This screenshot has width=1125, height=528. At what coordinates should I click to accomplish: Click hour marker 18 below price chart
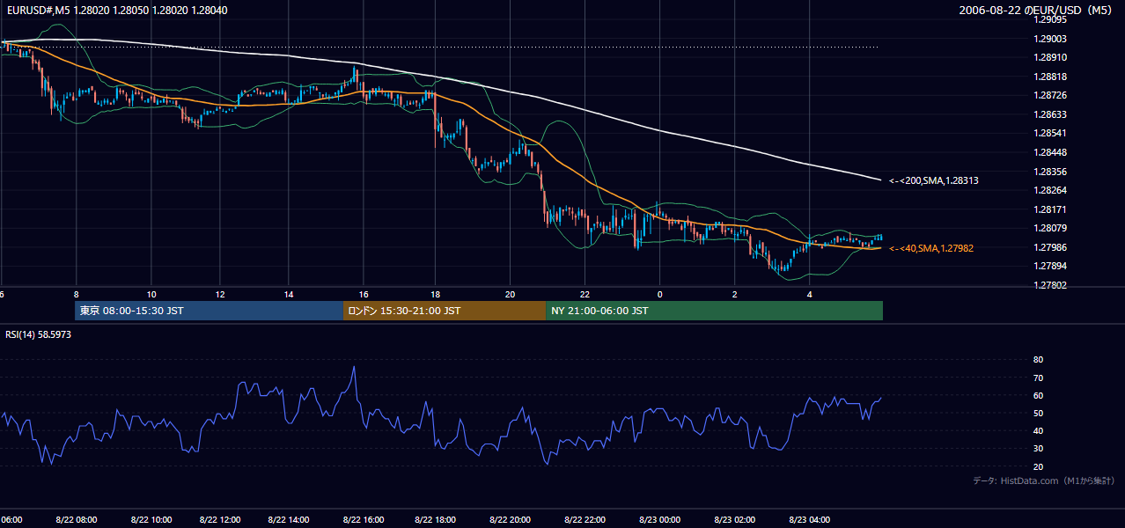pos(436,295)
